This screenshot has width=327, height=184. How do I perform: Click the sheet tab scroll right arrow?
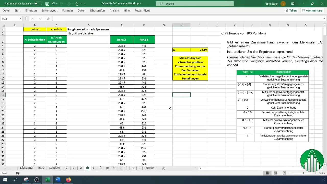pyautogui.click(x=10, y=168)
